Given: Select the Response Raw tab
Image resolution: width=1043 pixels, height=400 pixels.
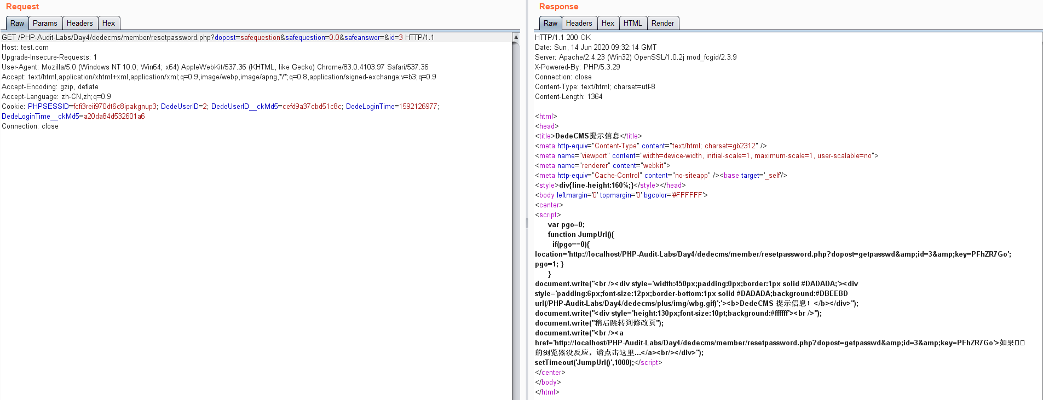Looking at the screenshot, I should (x=550, y=23).
